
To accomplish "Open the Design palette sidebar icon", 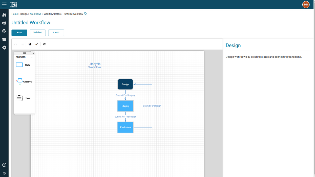I will point(4,31).
